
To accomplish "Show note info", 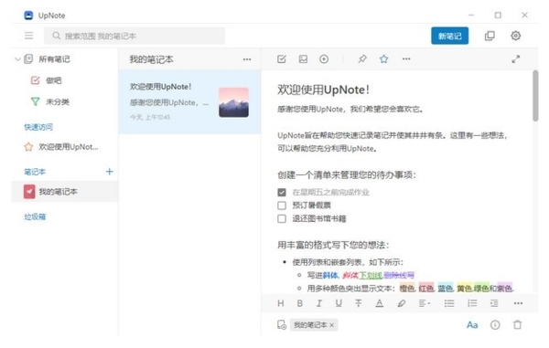I will 495,325.
